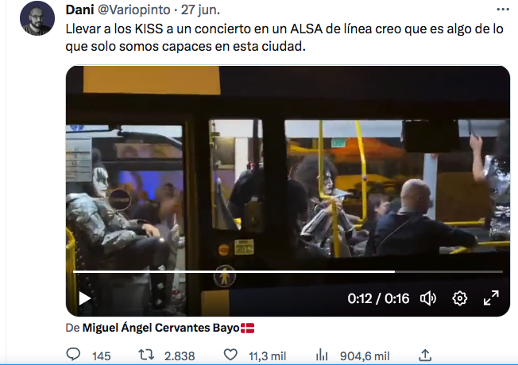Share the tweet via upload icon
The height and width of the screenshot is (365, 518).
[425, 355]
